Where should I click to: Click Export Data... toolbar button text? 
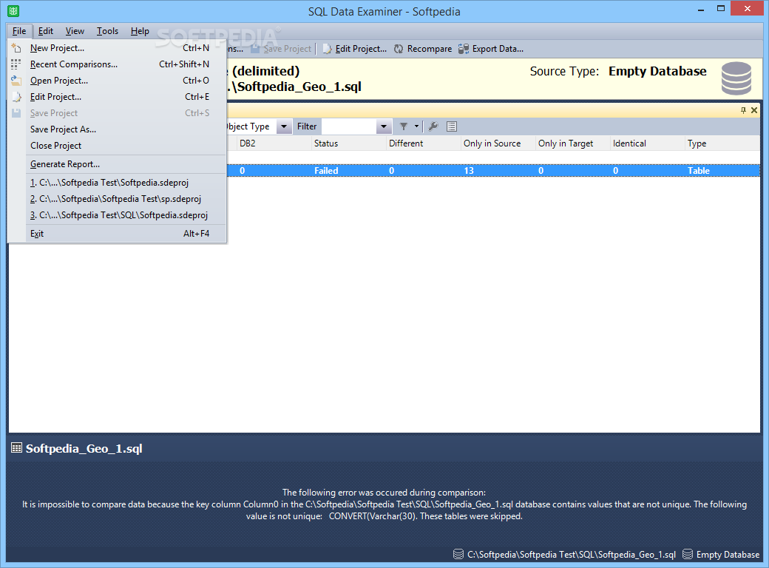(x=498, y=49)
